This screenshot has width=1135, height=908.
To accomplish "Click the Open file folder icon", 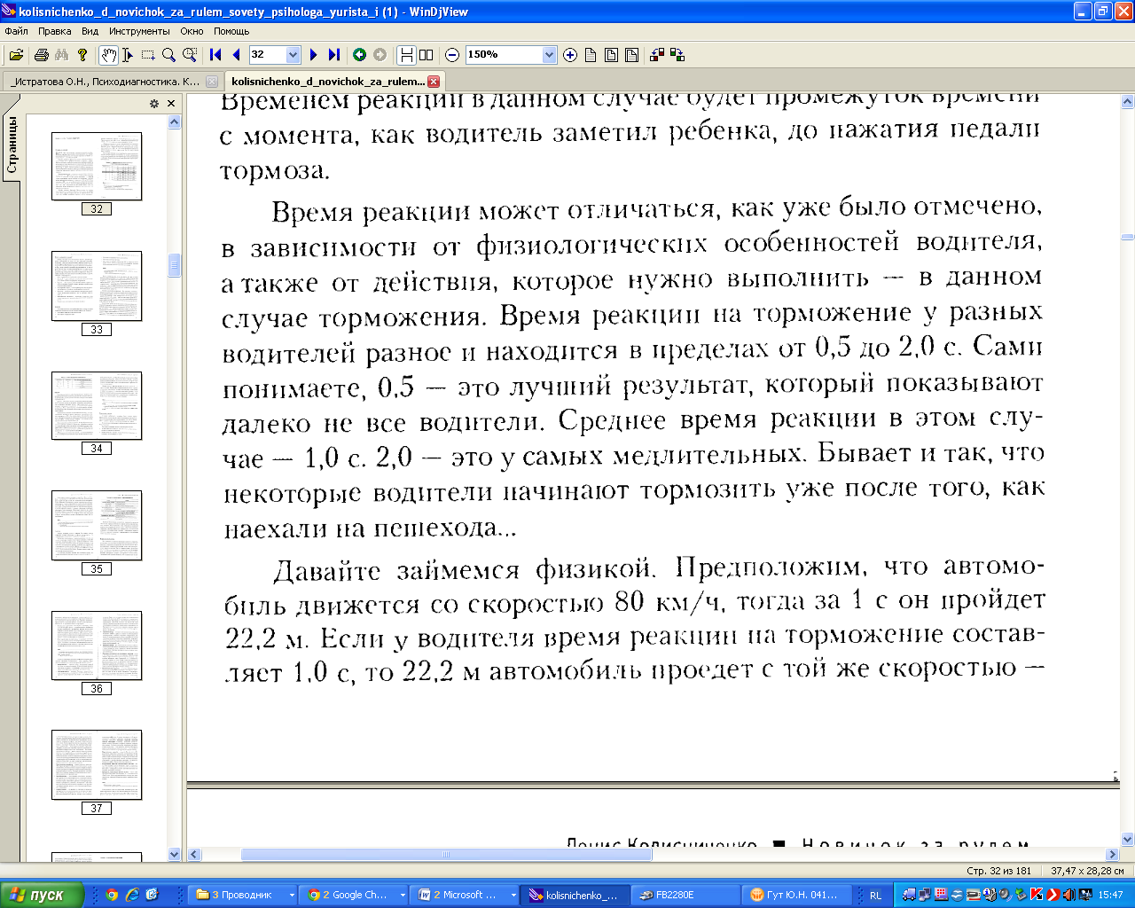I will [16, 55].
